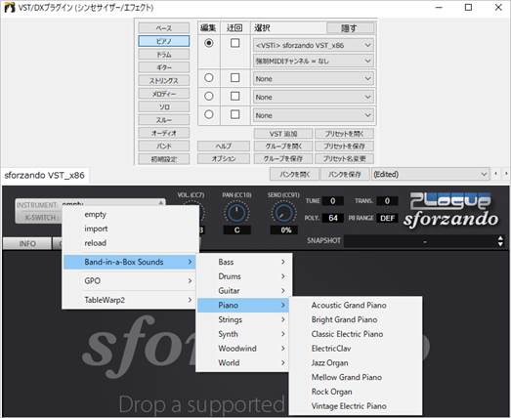Image resolution: width=511 pixels, height=418 pixels.
Task: Load Jazz Organ instrument
Action: click(x=356, y=363)
